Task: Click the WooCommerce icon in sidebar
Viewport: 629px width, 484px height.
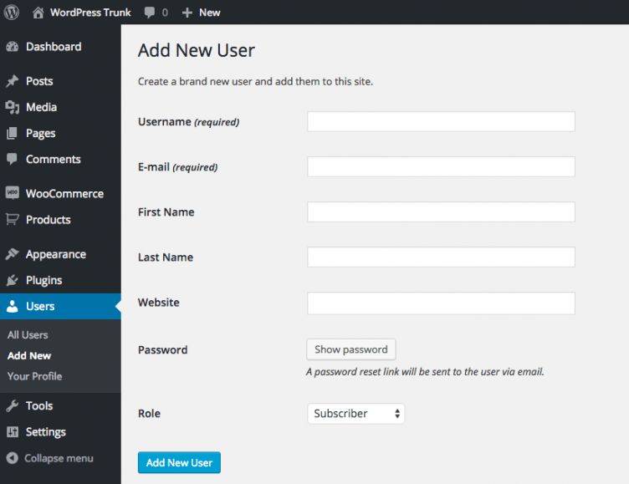Action: pos(12,193)
